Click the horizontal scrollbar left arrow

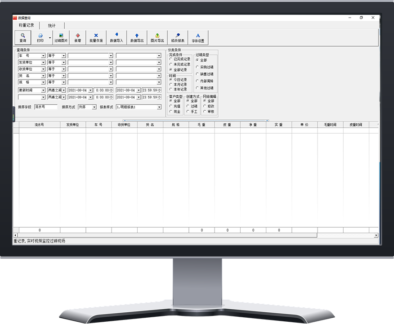(15, 235)
